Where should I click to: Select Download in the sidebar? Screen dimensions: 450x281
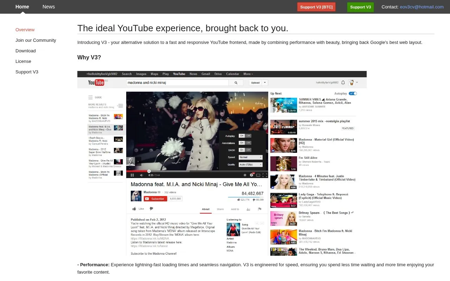pos(26,51)
